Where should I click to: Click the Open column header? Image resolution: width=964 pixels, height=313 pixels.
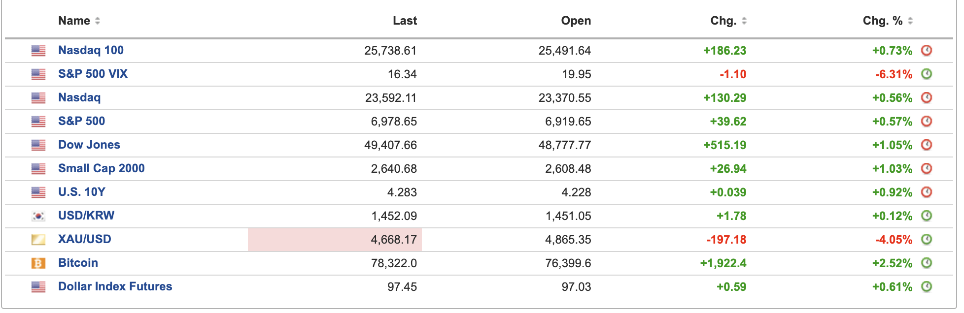(576, 21)
